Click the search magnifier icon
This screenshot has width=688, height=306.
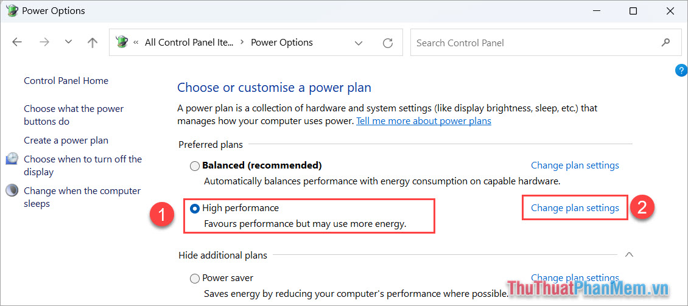tap(665, 43)
